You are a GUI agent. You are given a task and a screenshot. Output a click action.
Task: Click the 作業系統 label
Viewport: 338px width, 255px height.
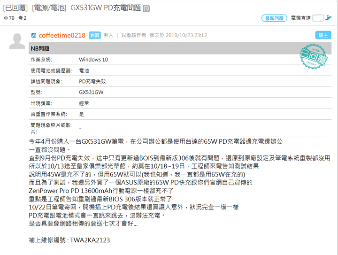41,60
